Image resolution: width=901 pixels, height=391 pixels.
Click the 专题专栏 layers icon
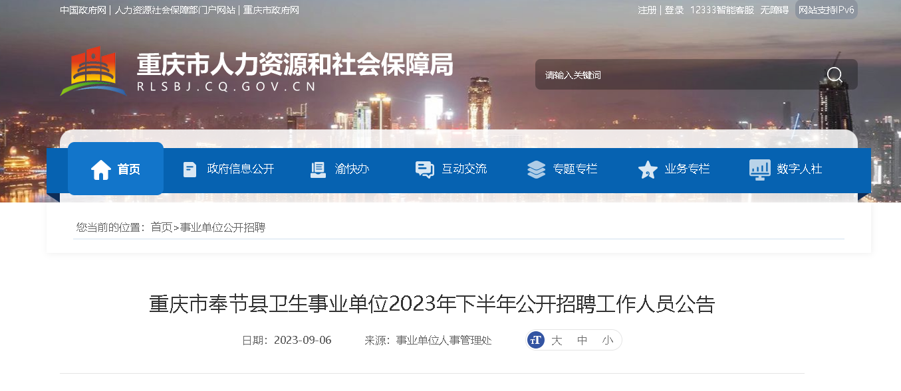click(x=536, y=169)
